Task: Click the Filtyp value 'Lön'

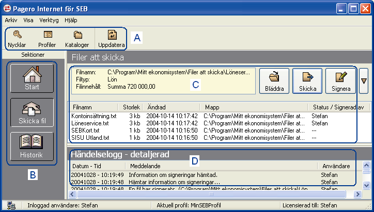Action: point(112,79)
